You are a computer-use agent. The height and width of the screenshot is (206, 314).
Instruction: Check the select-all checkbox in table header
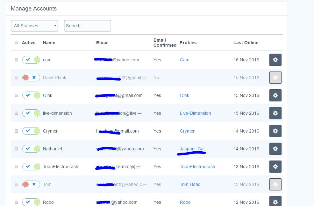pyautogui.click(x=17, y=43)
